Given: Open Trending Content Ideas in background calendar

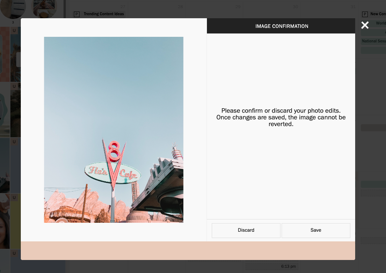Looking at the screenshot, I should click(104, 14).
